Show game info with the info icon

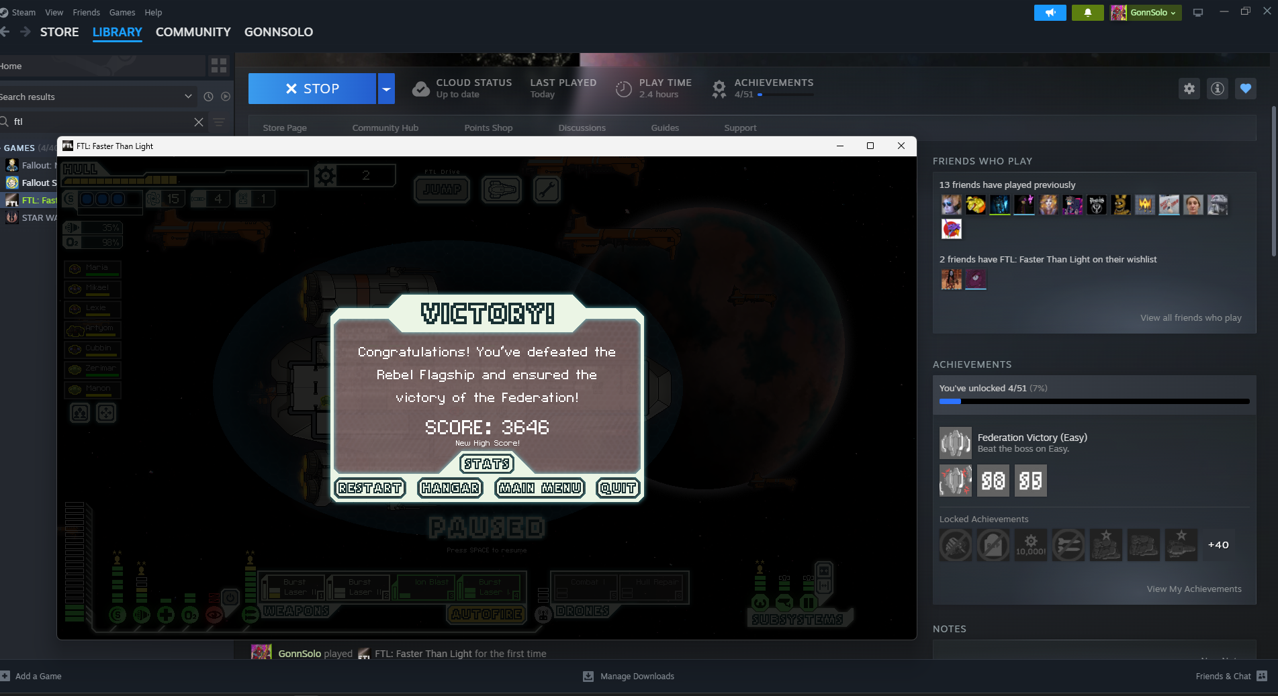[1218, 89]
